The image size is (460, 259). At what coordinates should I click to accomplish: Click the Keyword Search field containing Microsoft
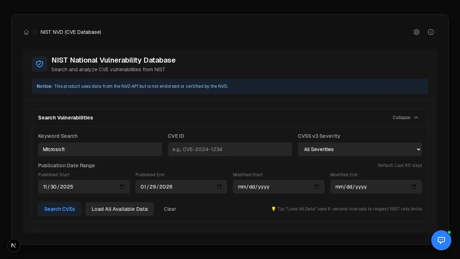(x=100, y=149)
